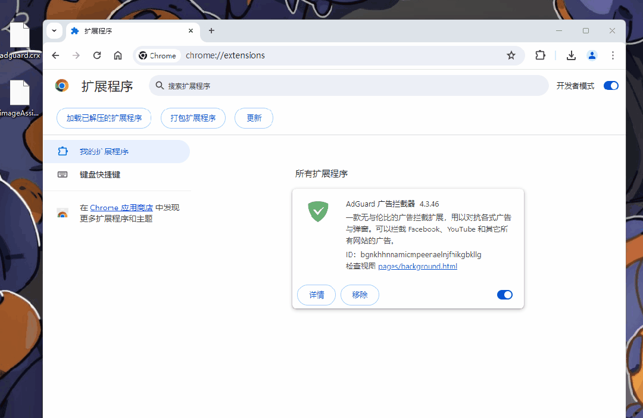Click the search magnifier icon
This screenshot has height=418, width=643.
[160, 85]
